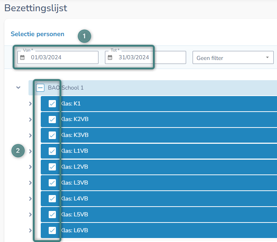This screenshot has height=242, width=277.
Task: Toggle the BAO School 1 partial checkbox
Action: coord(40,87)
